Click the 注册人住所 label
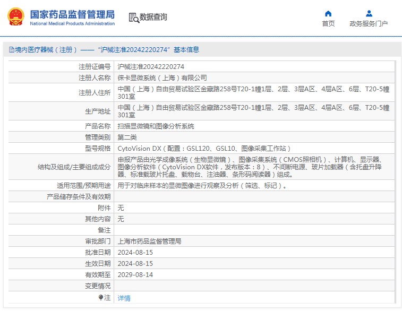 tap(95, 92)
